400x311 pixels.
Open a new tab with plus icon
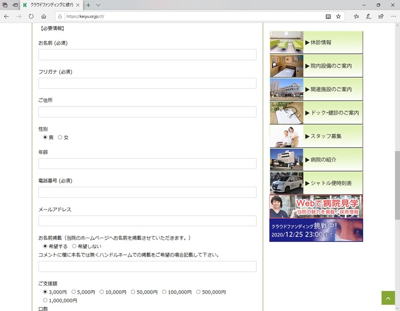tap(88, 5)
